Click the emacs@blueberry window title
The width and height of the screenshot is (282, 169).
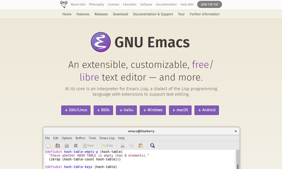[x=141, y=131]
